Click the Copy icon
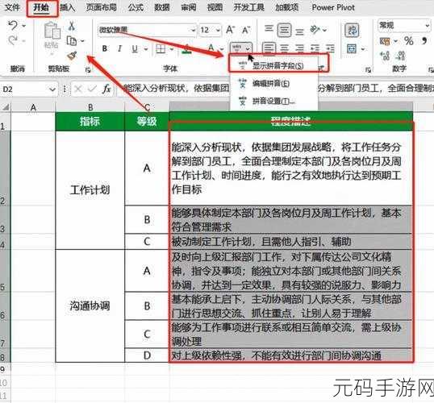 point(72,41)
